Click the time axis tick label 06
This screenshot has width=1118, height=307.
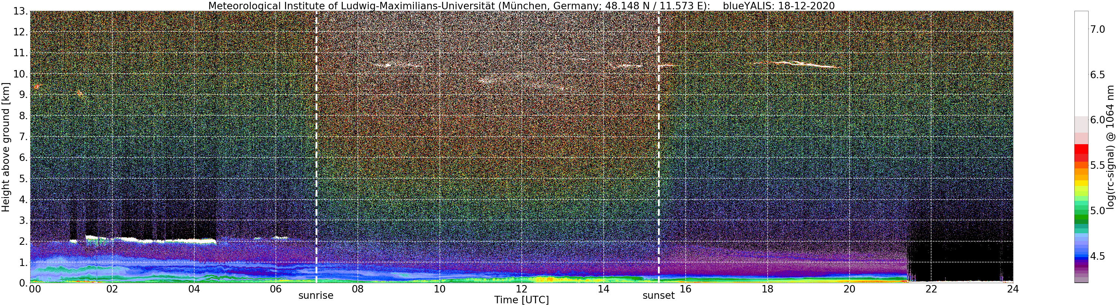coord(276,289)
